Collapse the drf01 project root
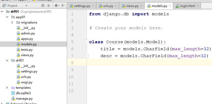 click(2, 12)
